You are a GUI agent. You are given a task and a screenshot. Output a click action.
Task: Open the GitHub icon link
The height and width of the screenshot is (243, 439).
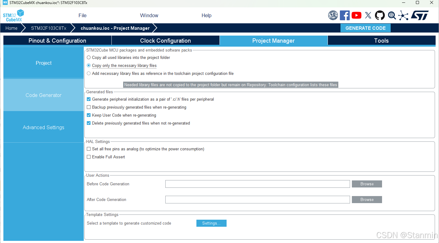tap(380, 15)
